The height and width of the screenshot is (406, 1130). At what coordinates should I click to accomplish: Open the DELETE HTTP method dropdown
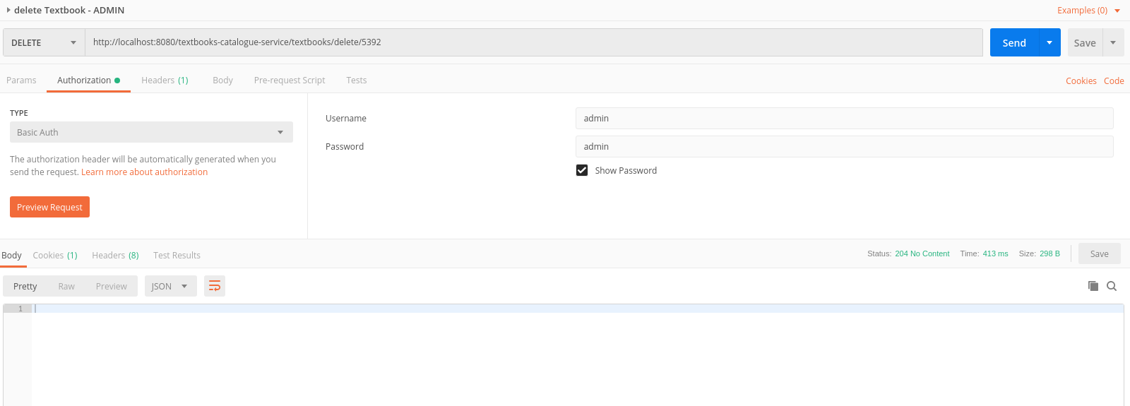click(44, 42)
